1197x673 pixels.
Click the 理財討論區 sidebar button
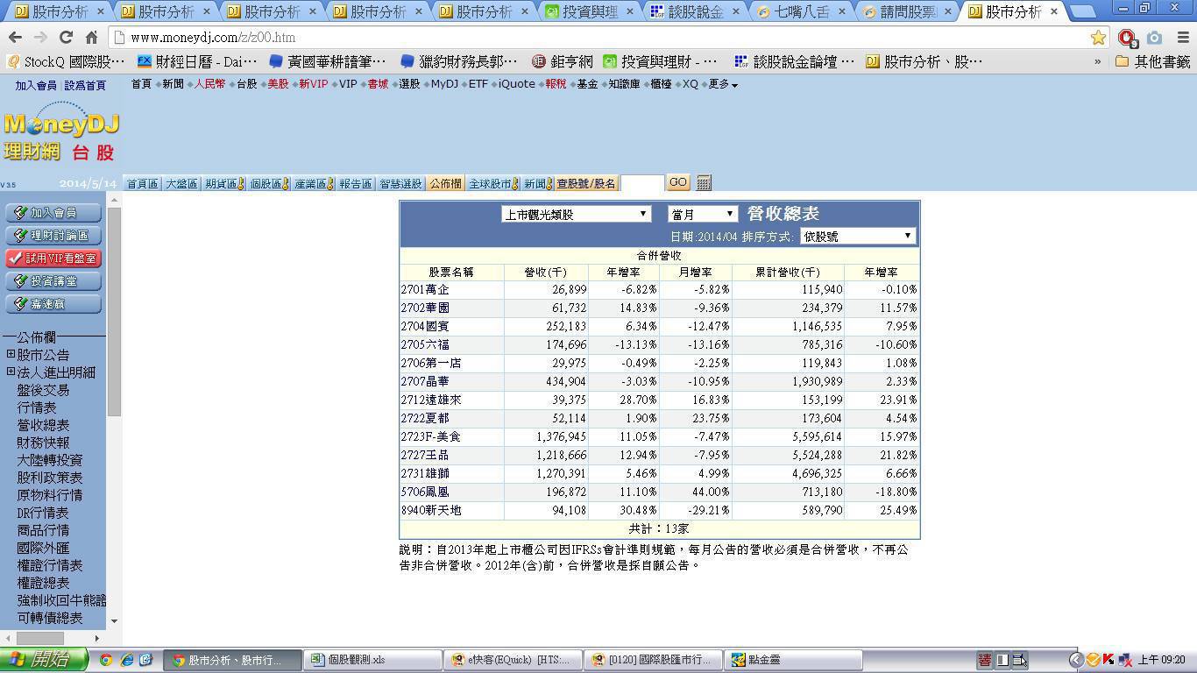click(x=53, y=236)
